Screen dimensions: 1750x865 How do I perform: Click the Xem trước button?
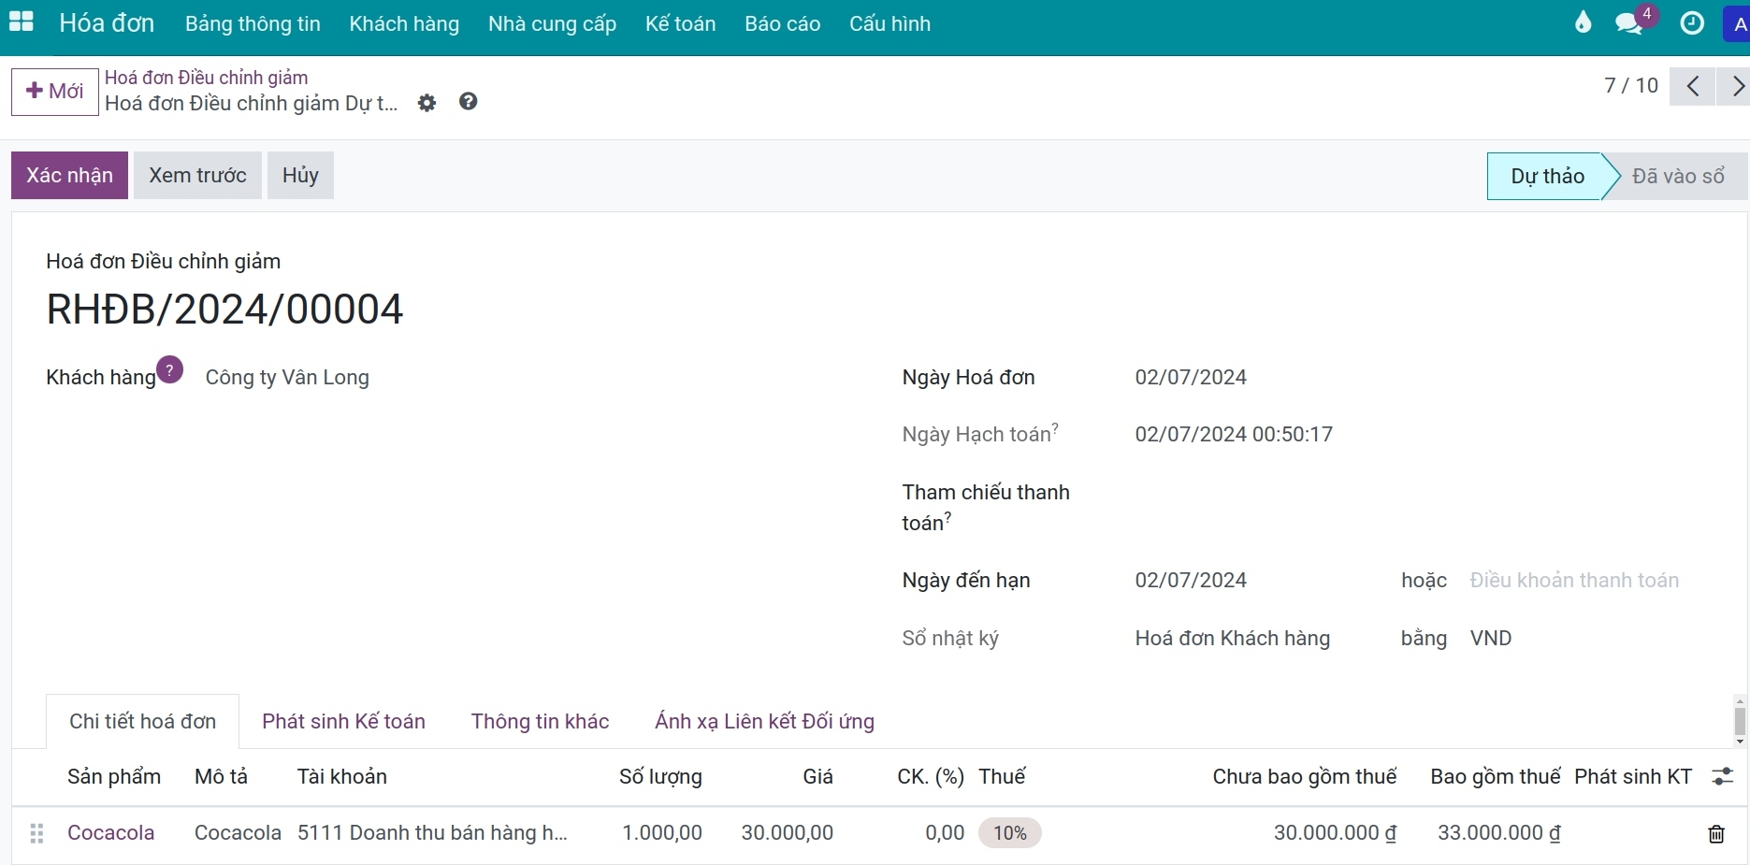pyautogui.click(x=197, y=176)
